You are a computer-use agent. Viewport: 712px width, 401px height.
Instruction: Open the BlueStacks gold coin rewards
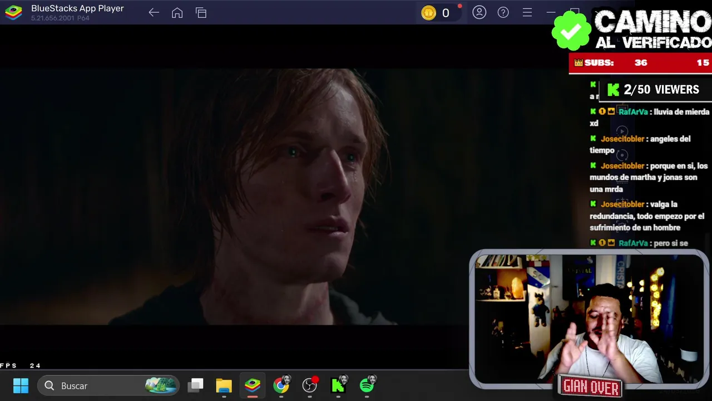tap(429, 13)
